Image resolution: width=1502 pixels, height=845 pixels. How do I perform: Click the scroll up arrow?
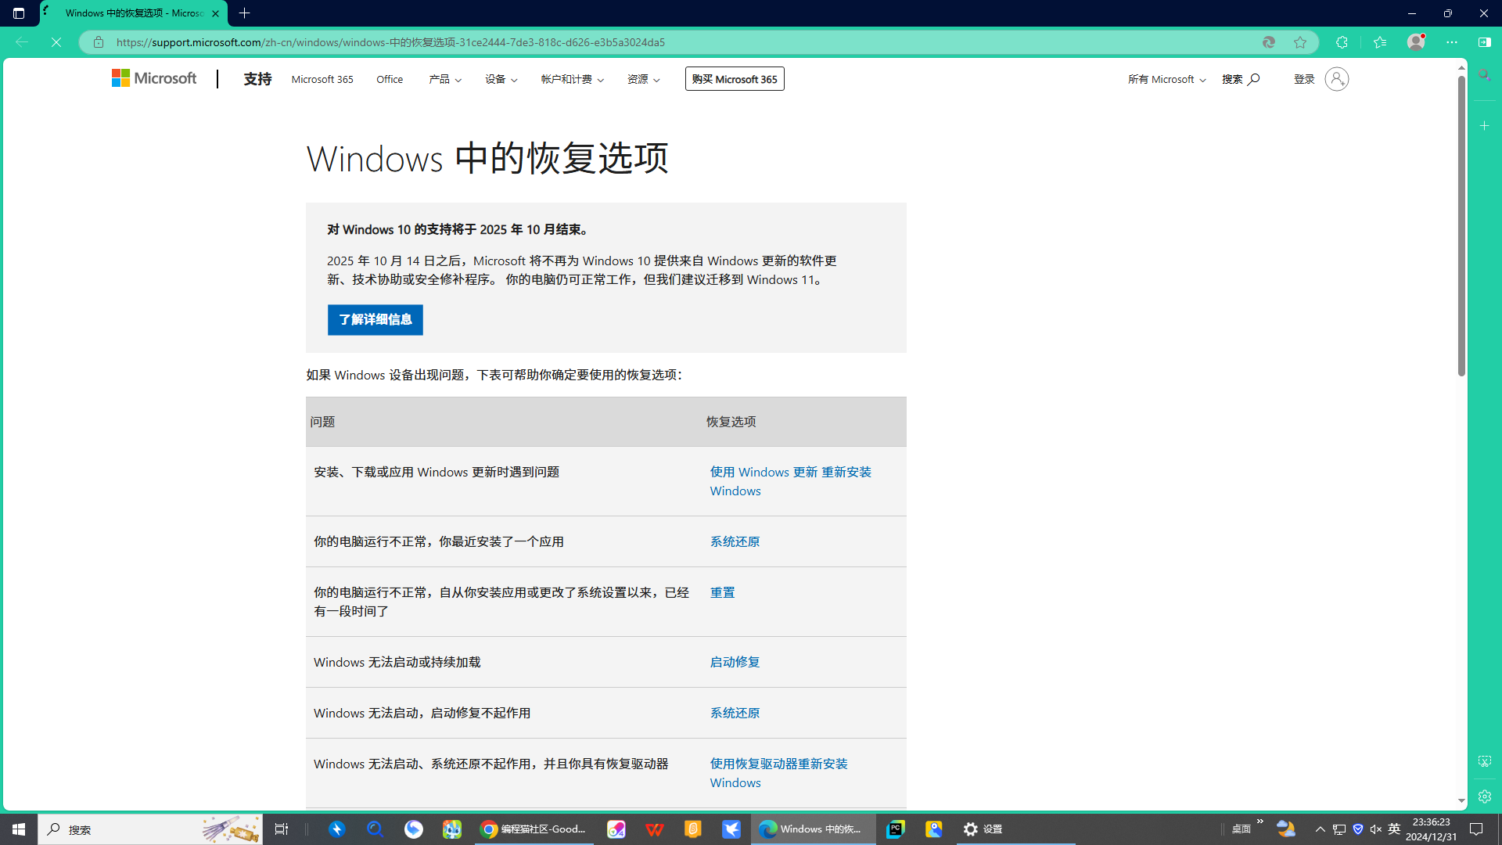click(1461, 68)
